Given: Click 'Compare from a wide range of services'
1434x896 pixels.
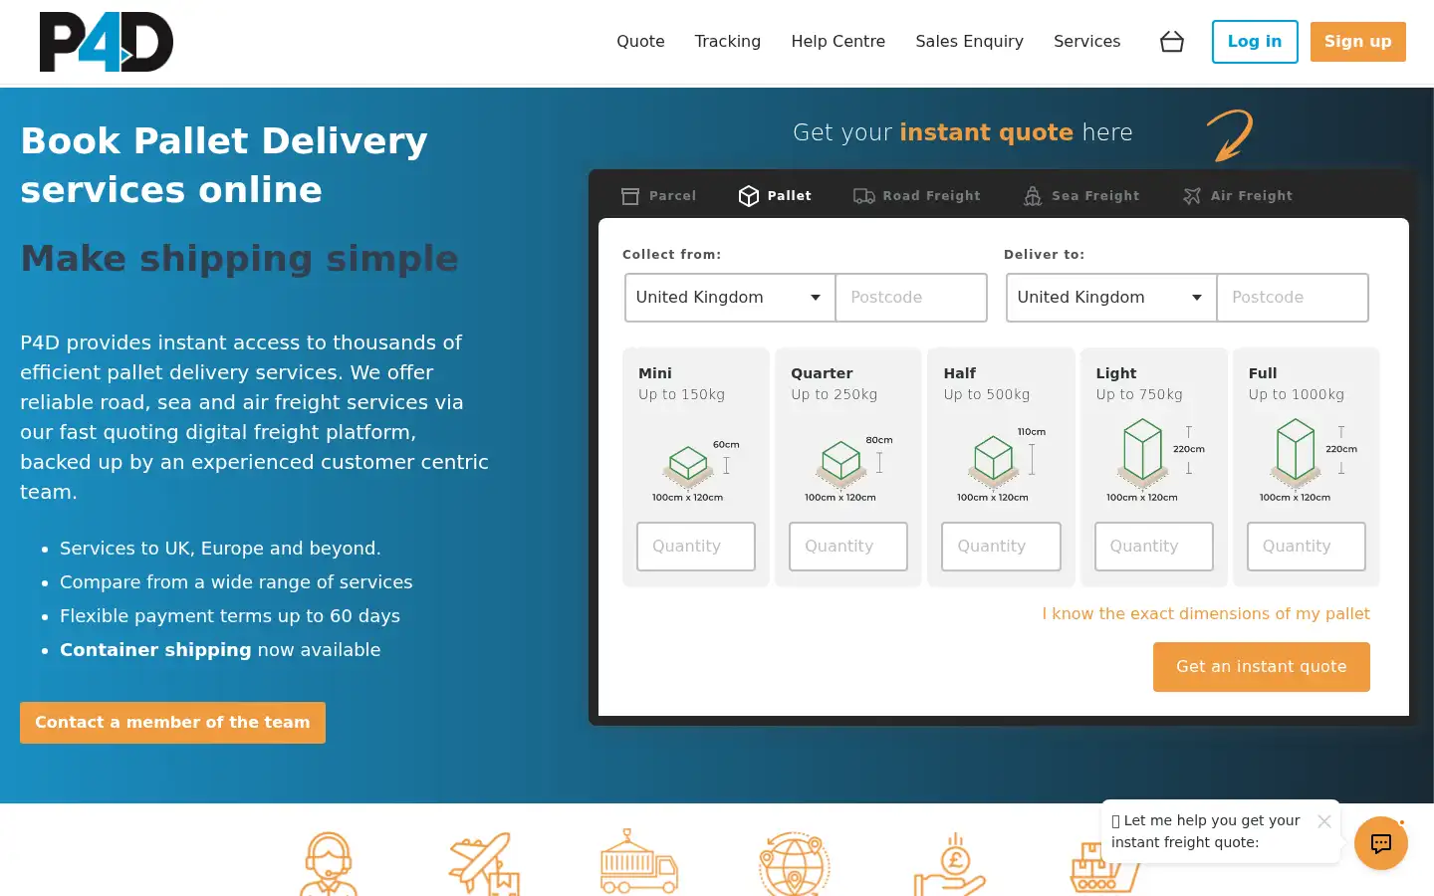Looking at the screenshot, I should (x=236, y=582).
